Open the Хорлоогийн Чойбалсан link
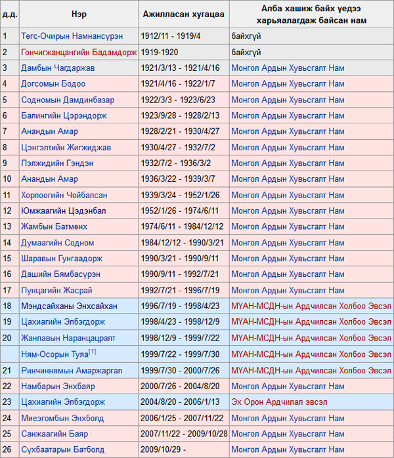The width and height of the screenshot is (394, 458). (64, 195)
